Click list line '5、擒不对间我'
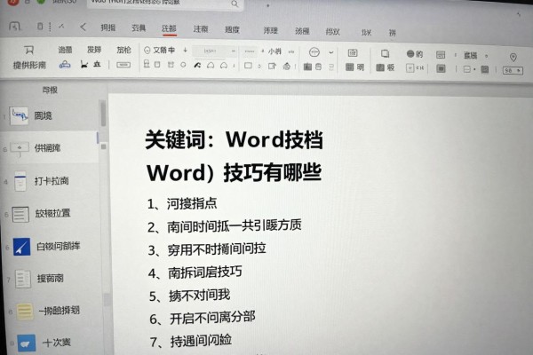 190,296
